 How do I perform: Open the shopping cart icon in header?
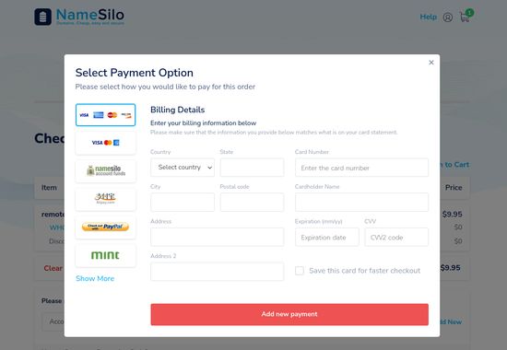click(x=466, y=16)
